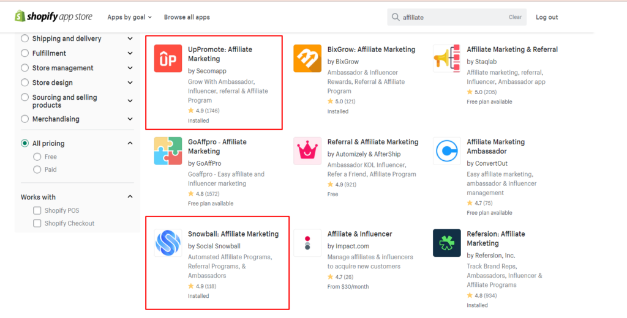The image size is (627, 318).
Task: Click the Refersion rating star
Action: [470, 295]
